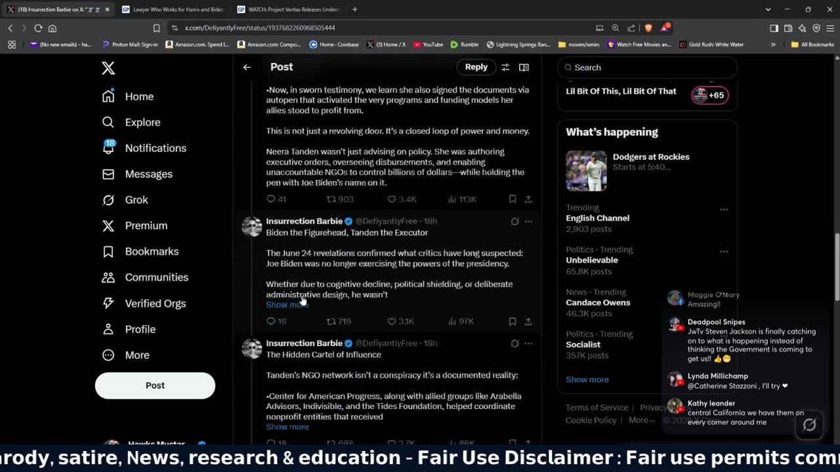
Task: Open Bookmarks in the X sidebar
Action: (x=140, y=251)
